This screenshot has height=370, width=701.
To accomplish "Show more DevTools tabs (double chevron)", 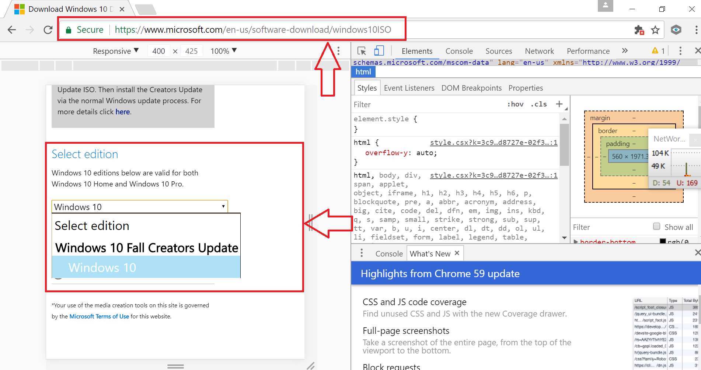I will tap(625, 50).
